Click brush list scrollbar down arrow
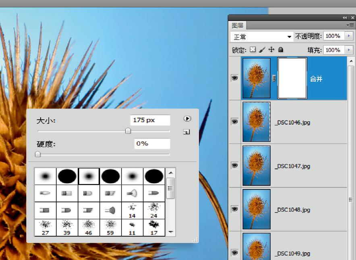 click(x=171, y=232)
